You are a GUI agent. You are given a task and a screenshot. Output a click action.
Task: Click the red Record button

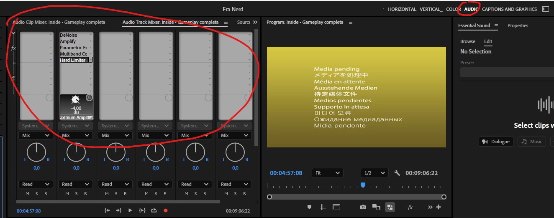click(x=166, y=210)
